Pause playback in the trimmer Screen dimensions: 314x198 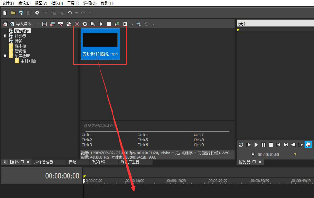click(x=264, y=145)
